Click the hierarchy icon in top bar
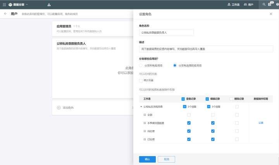Image resolution: width=279 pixels, height=165 pixels. point(49,5)
